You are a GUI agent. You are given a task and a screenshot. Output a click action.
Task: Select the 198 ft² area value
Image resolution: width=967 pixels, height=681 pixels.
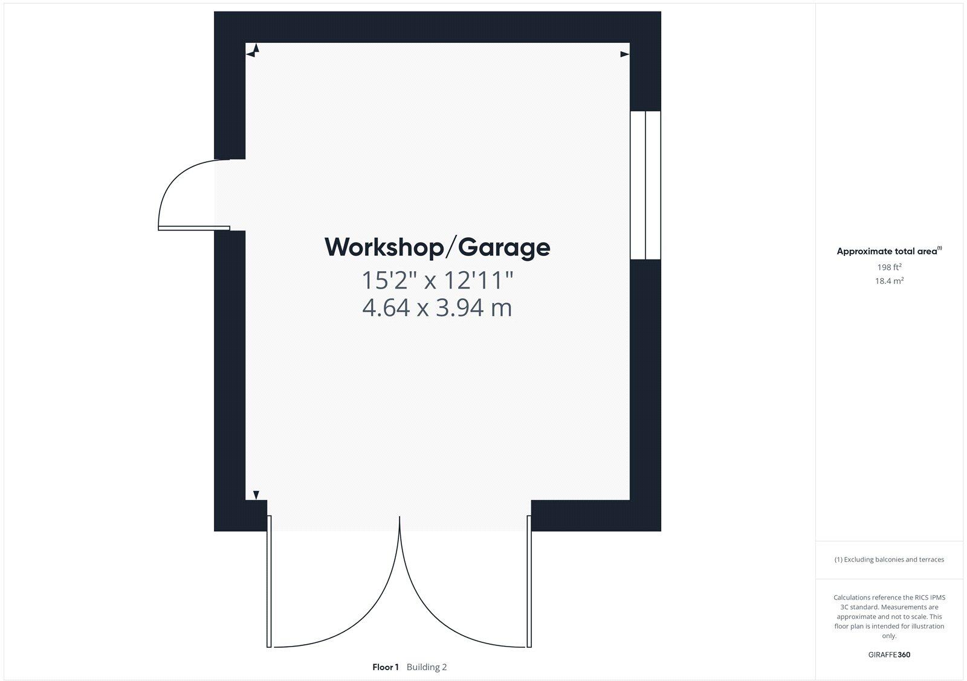click(889, 267)
